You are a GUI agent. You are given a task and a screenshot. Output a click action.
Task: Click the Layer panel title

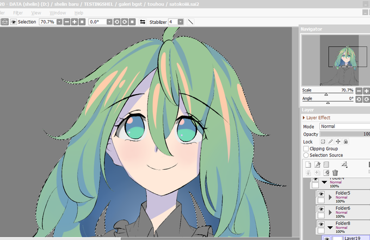click(308, 110)
